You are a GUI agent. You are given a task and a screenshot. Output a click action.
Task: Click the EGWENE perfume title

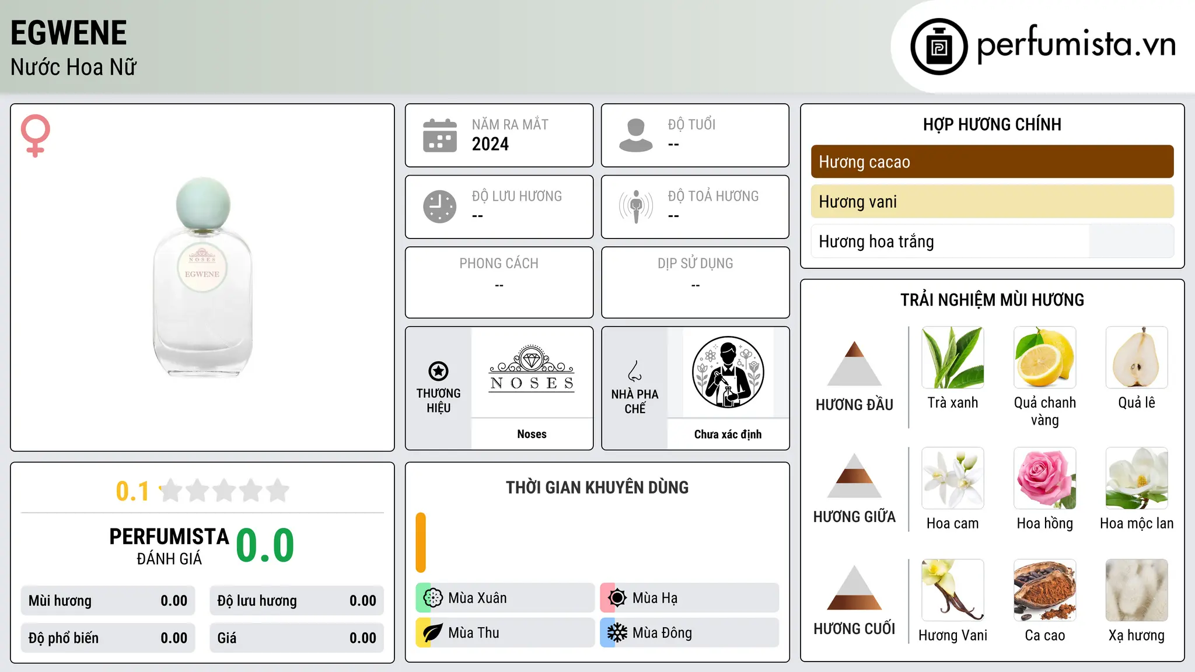pyautogui.click(x=69, y=33)
